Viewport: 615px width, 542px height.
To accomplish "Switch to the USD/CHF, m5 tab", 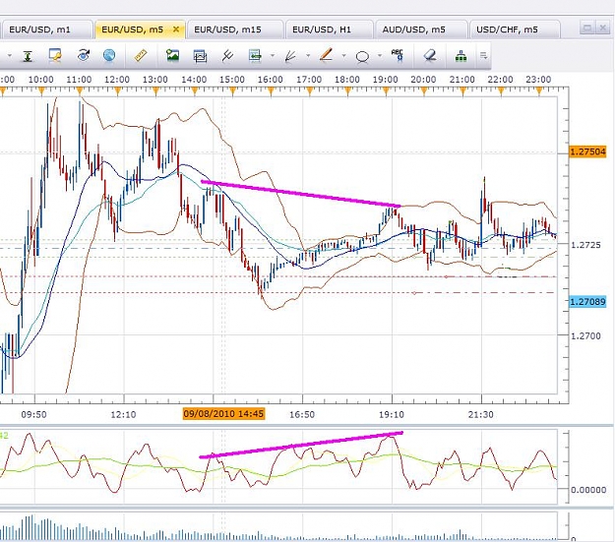I will point(515,30).
